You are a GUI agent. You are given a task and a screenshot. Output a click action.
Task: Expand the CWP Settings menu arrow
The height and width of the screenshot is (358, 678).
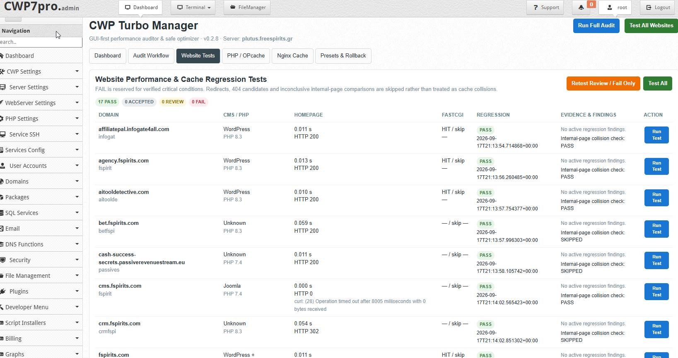[x=77, y=72]
